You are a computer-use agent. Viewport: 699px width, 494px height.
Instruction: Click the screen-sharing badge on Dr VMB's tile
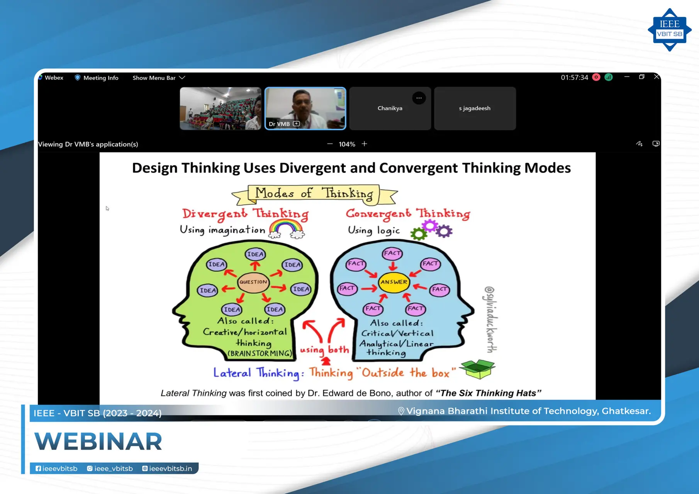[296, 124]
